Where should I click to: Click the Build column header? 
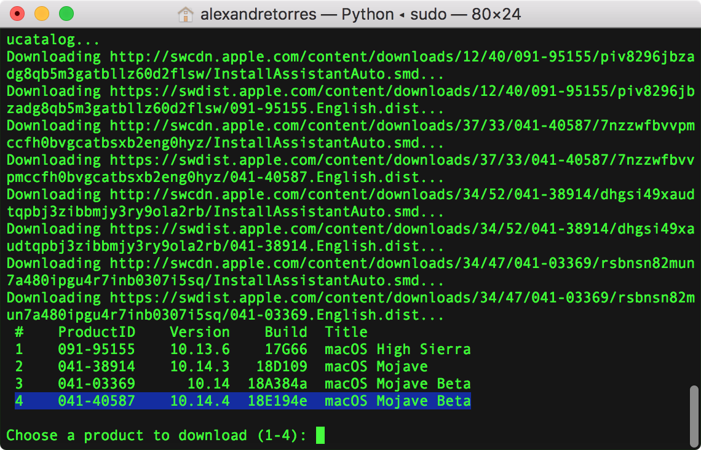pyautogui.click(x=286, y=332)
